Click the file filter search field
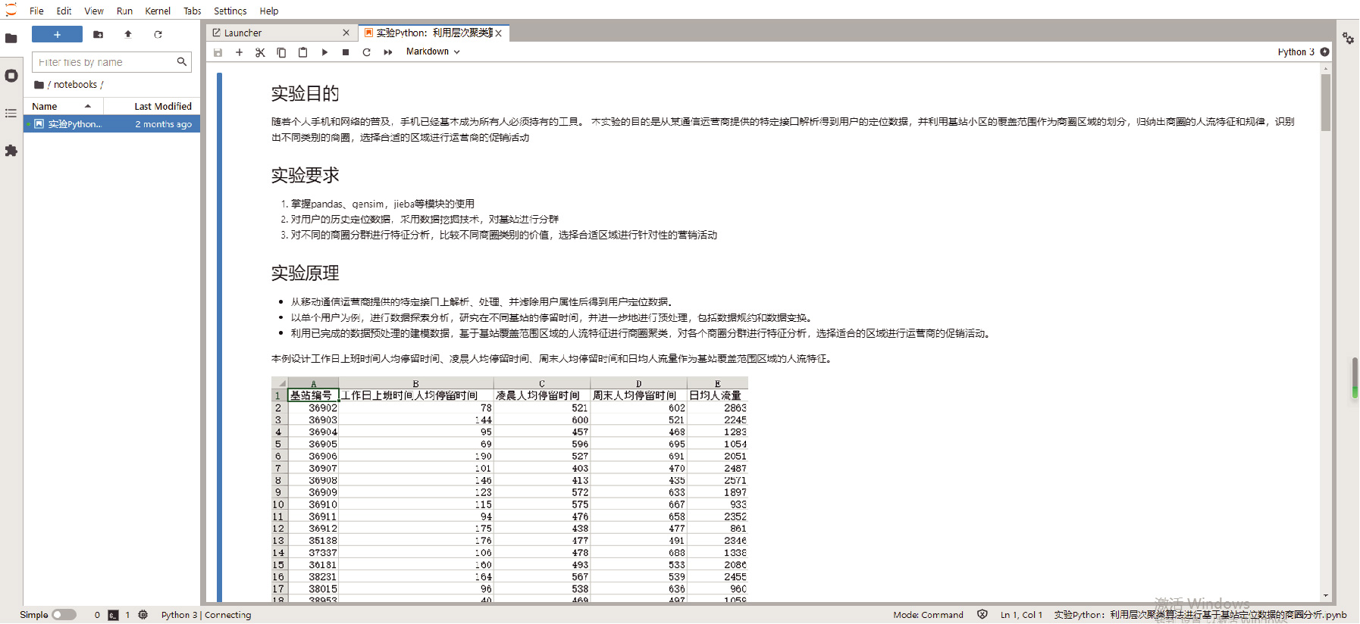Viewport: 1360px width, 624px height. (x=105, y=62)
